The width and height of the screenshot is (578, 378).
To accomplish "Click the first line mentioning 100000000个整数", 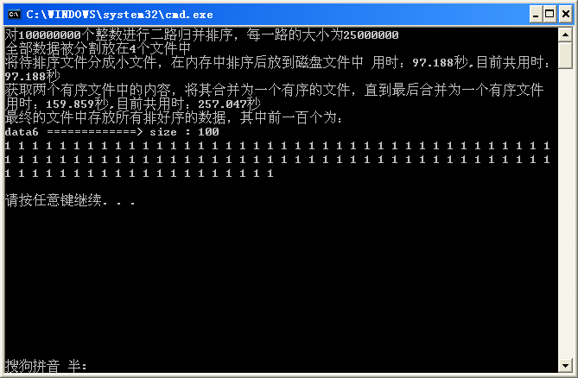I will (x=201, y=35).
